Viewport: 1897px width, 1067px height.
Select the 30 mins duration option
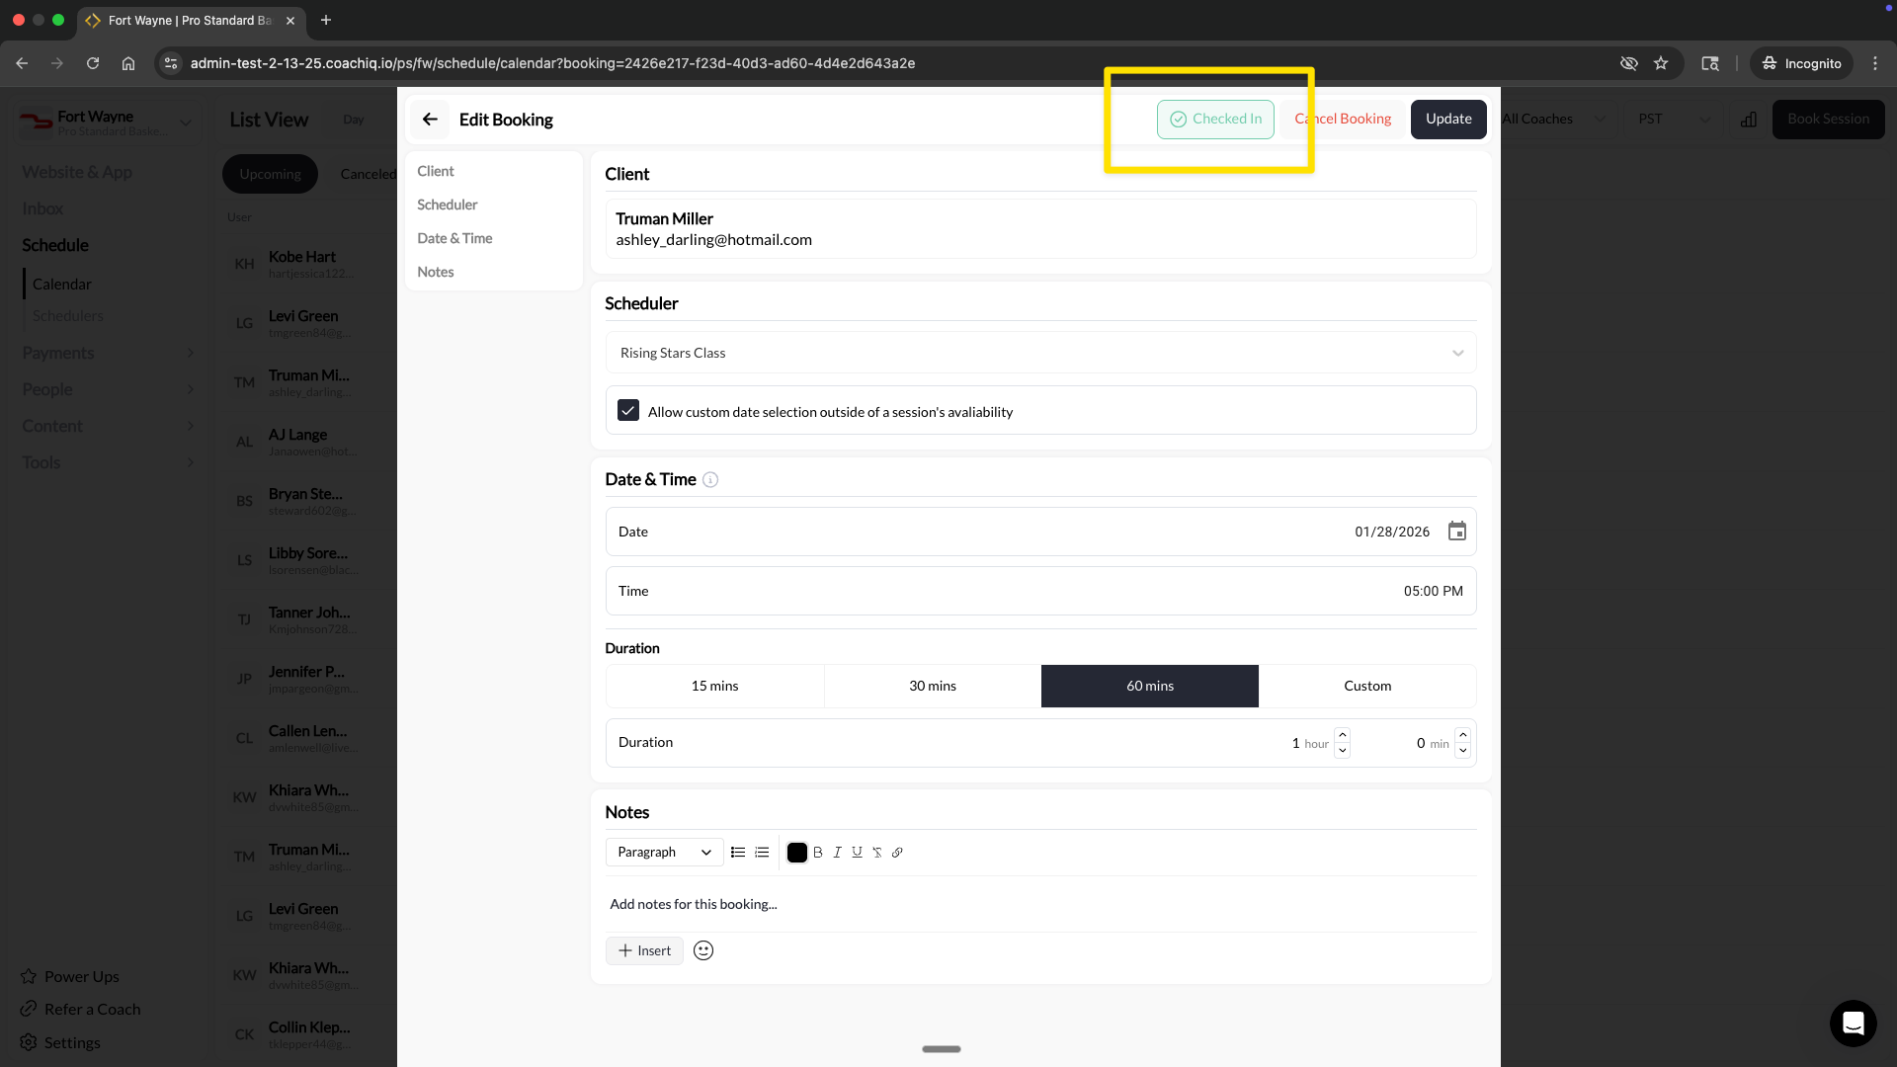(x=932, y=685)
